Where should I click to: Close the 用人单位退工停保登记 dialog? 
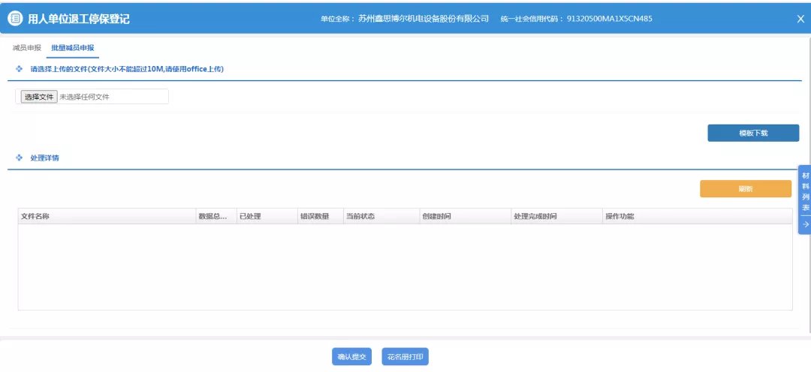coord(800,19)
